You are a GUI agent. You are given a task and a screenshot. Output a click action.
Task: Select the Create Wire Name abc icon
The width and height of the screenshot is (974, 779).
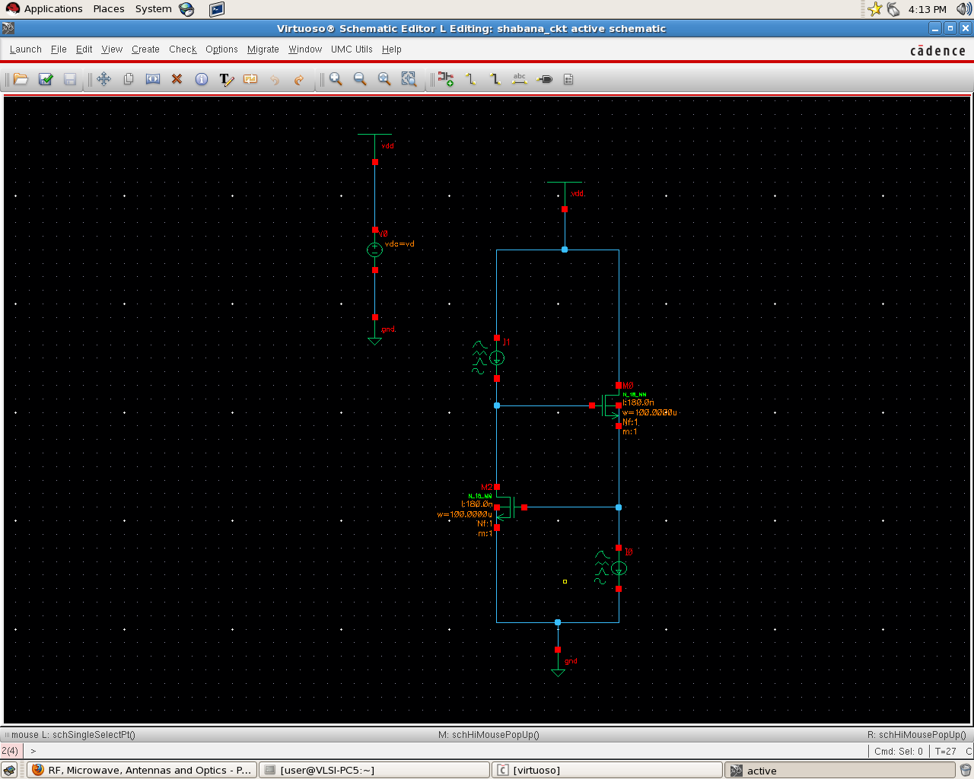[520, 79]
